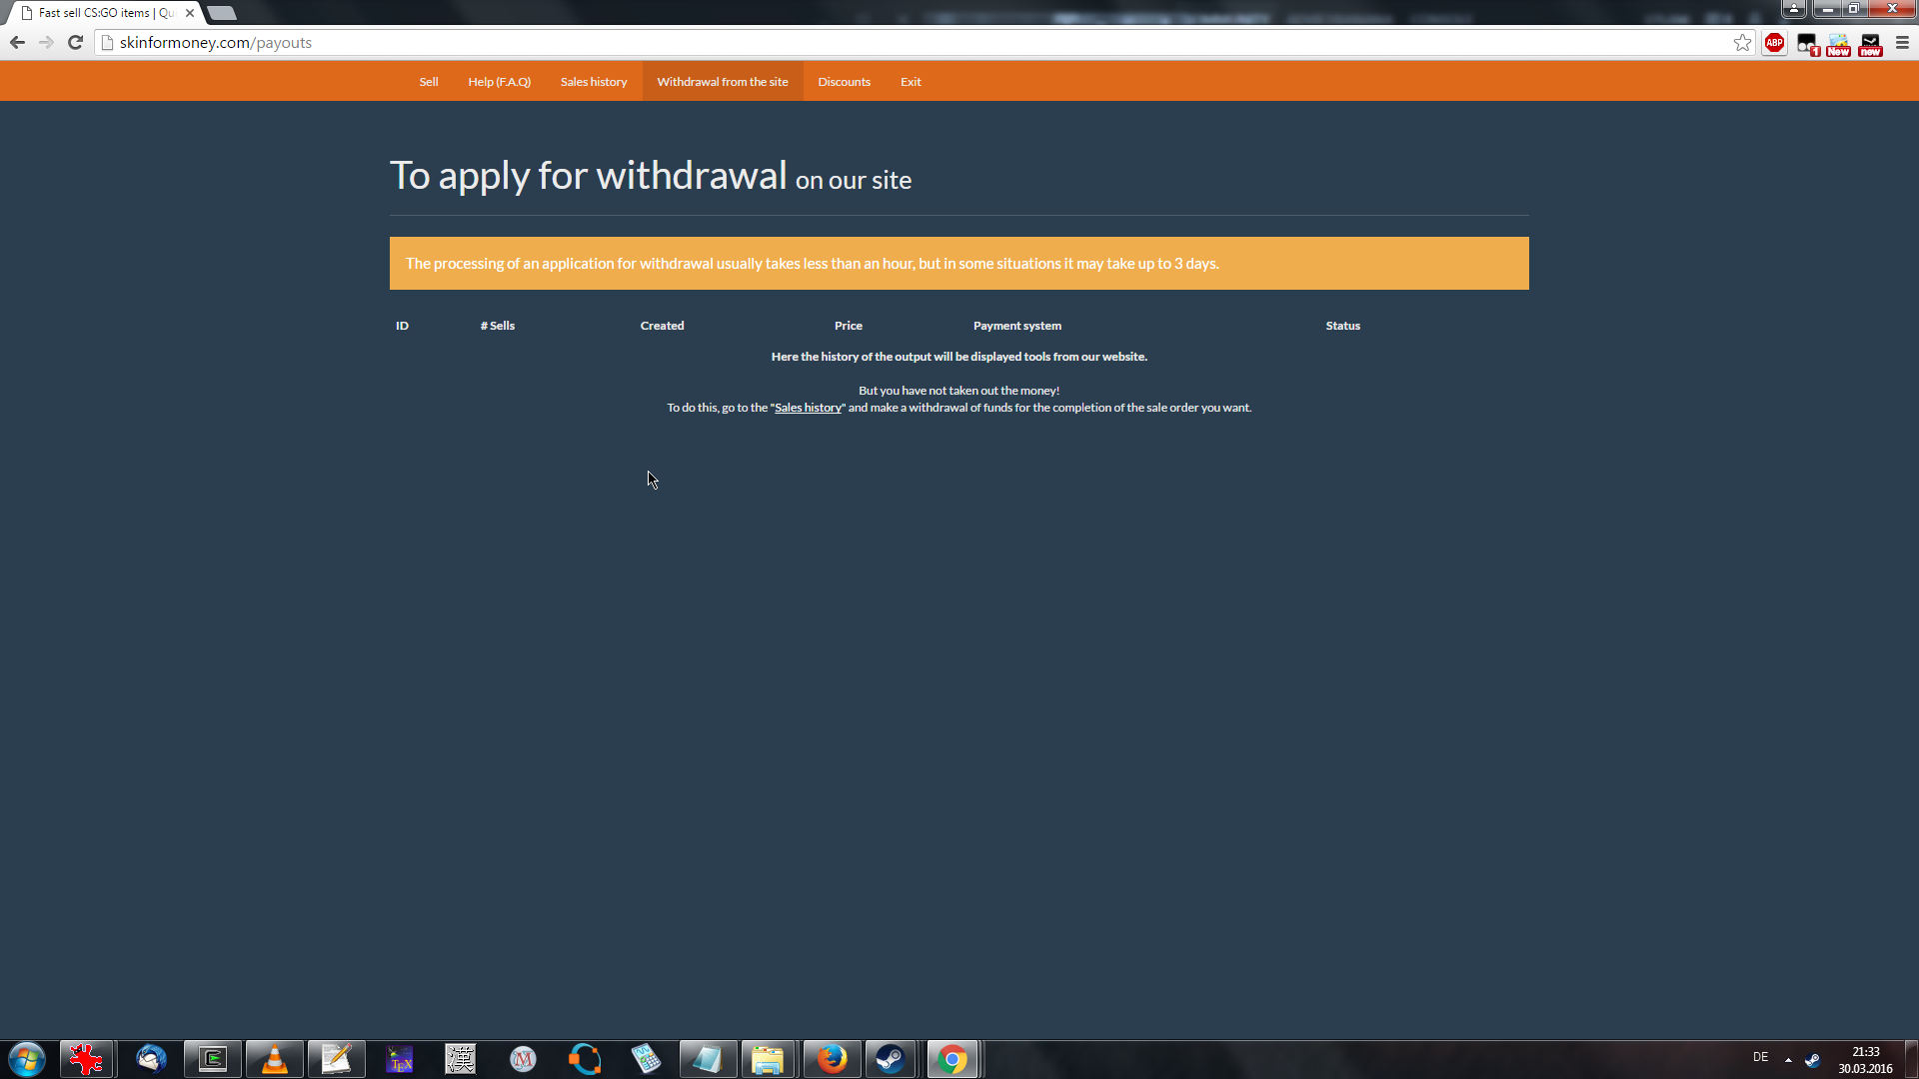Open the Sell menu item
Viewport: 1919px width, 1079px height.
click(x=428, y=82)
